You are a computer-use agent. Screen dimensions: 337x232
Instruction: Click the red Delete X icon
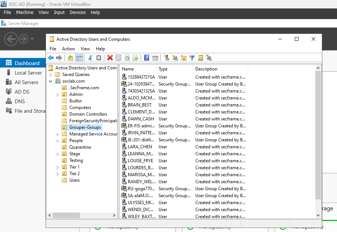(x=110, y=58)
